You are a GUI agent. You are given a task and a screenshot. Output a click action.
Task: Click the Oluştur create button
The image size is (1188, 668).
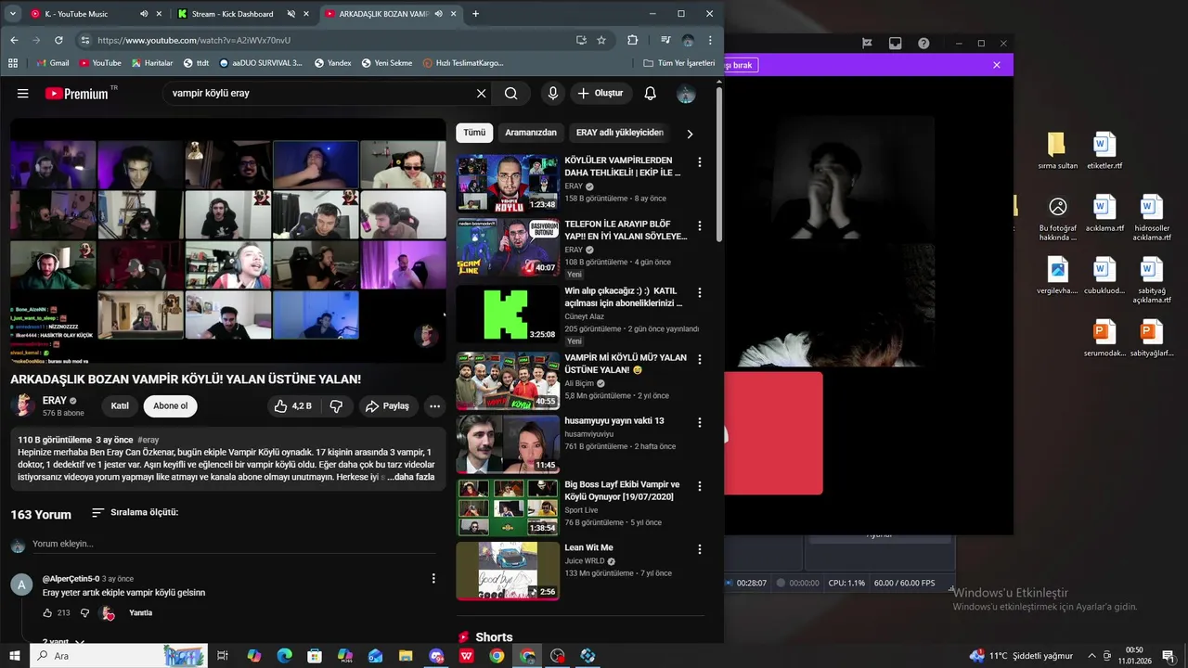(x=600, y=94)
